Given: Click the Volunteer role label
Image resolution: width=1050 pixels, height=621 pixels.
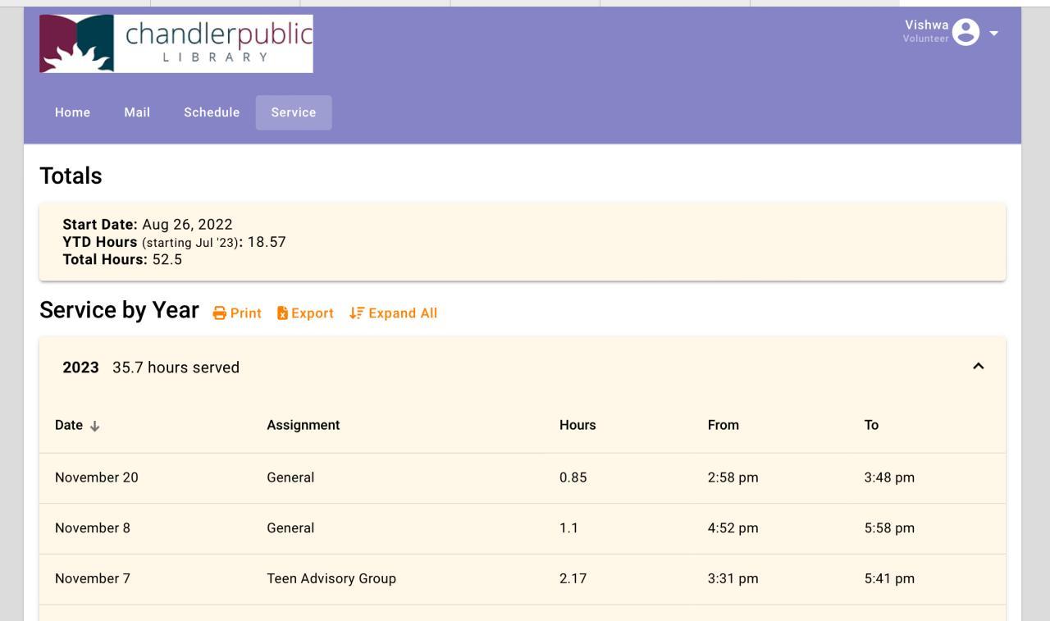Looking at the screenshot, I should (926, 39).
